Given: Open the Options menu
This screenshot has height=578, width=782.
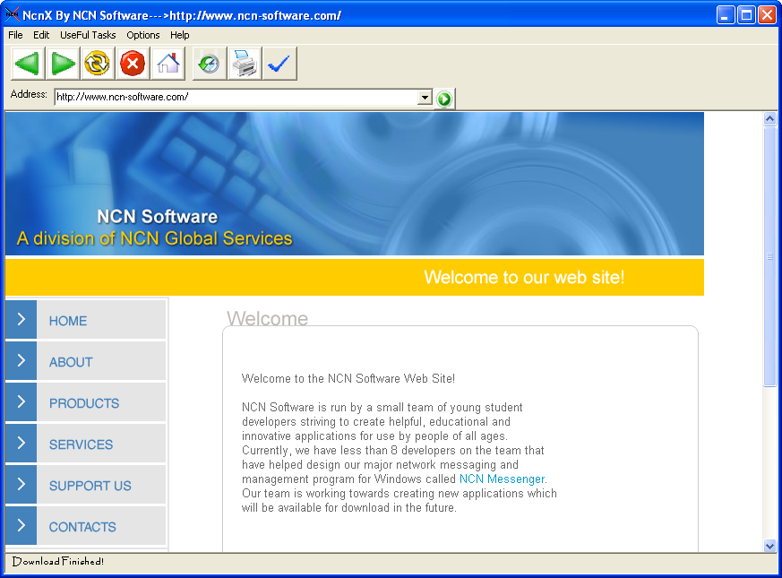Looking at the screenshot, I should pos(143,35).
